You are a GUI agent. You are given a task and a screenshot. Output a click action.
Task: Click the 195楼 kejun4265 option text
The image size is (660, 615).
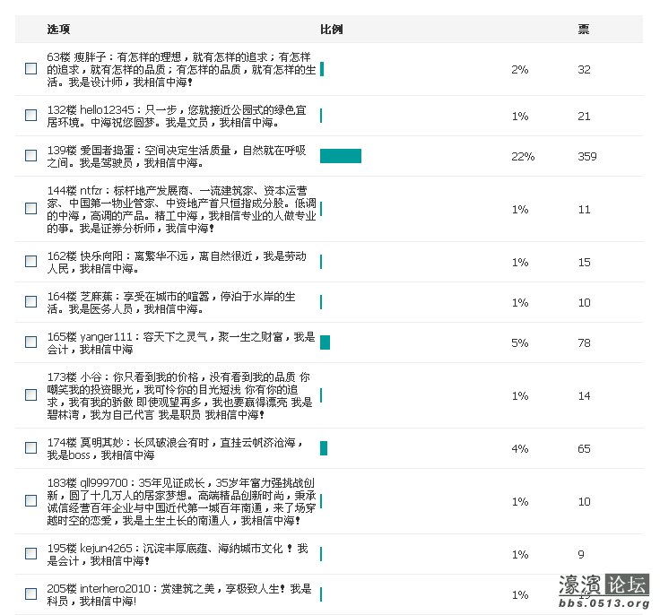pos(178,554)
